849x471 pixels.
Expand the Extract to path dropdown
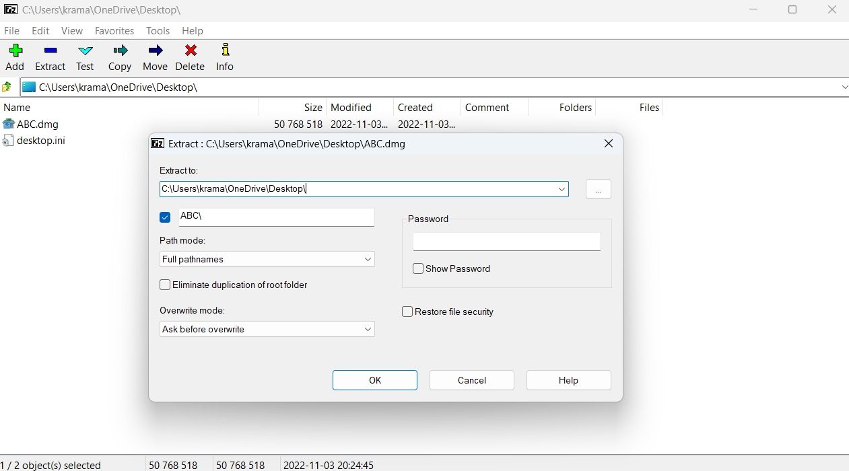pos(562,189)
